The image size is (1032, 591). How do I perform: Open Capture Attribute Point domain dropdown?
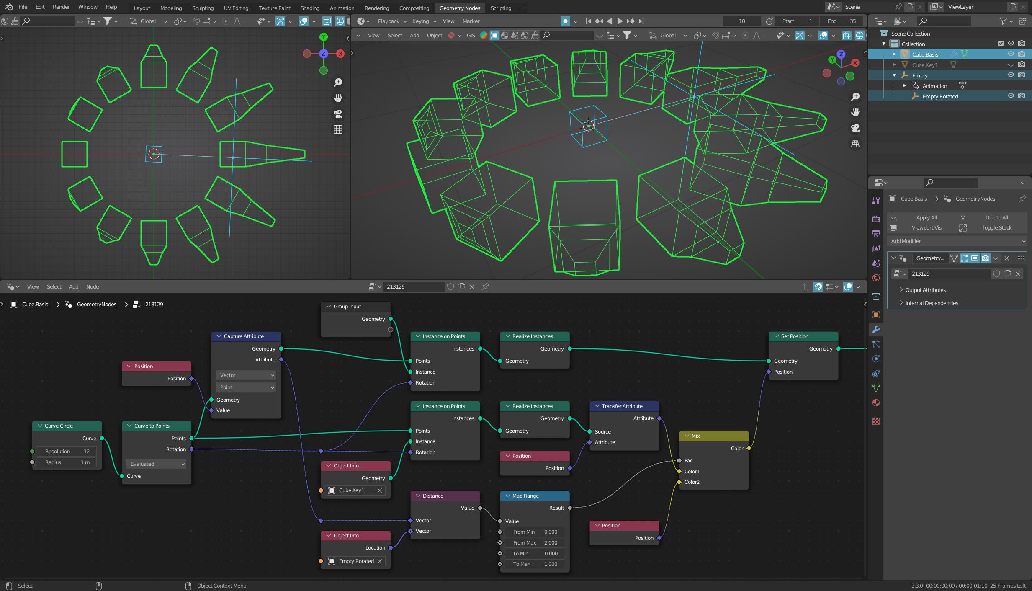coord(246,387)
